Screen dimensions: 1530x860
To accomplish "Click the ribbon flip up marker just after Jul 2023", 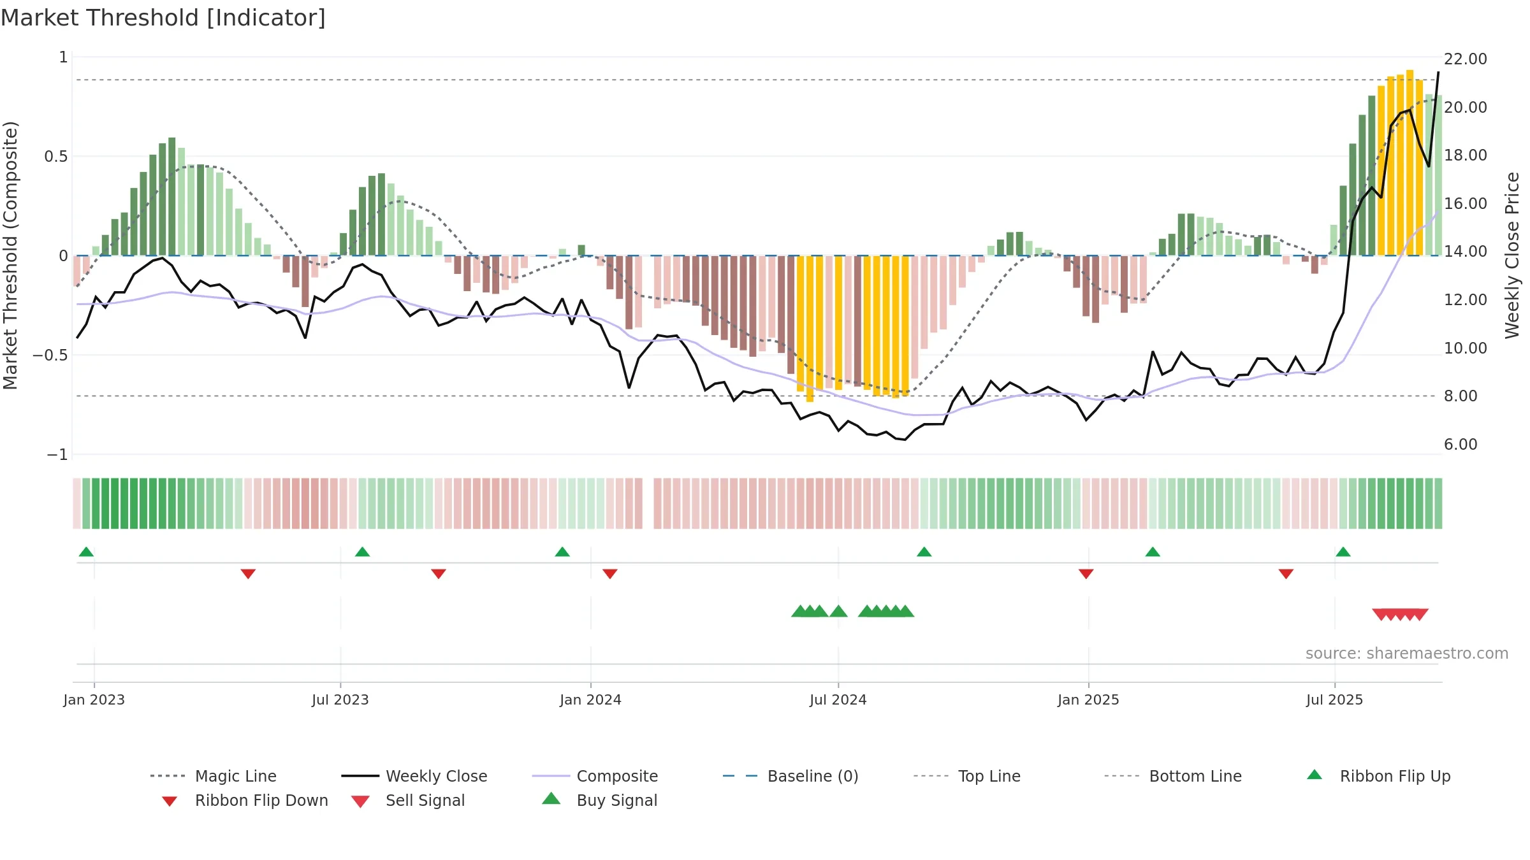I will click(x=362, y=552).
